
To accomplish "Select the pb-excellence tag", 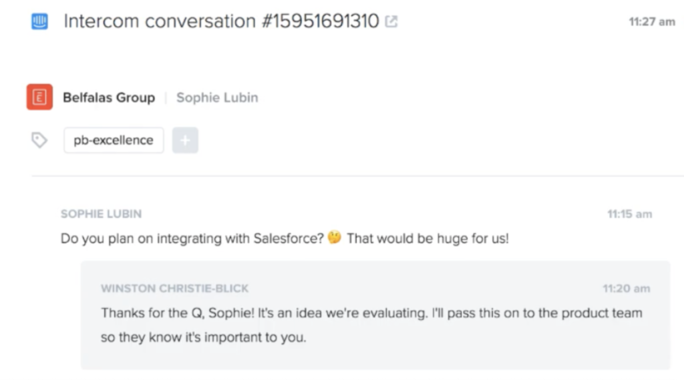I will click(x=114, y=140).
